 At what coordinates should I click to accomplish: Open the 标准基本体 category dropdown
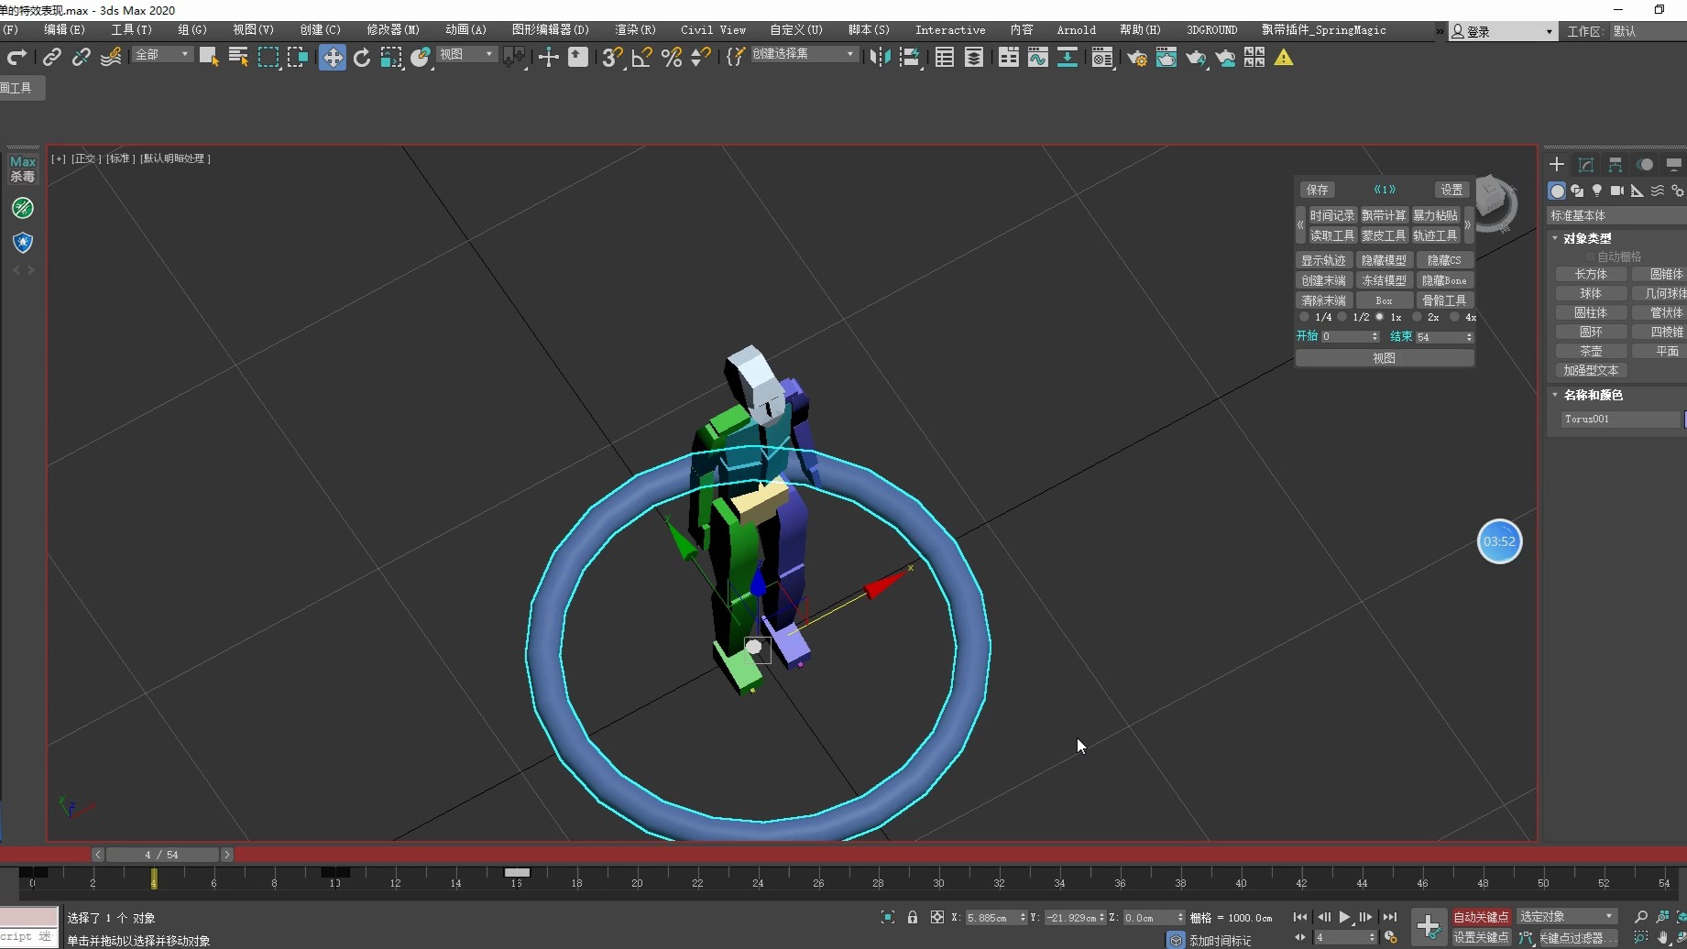(x=1616, y=215)
